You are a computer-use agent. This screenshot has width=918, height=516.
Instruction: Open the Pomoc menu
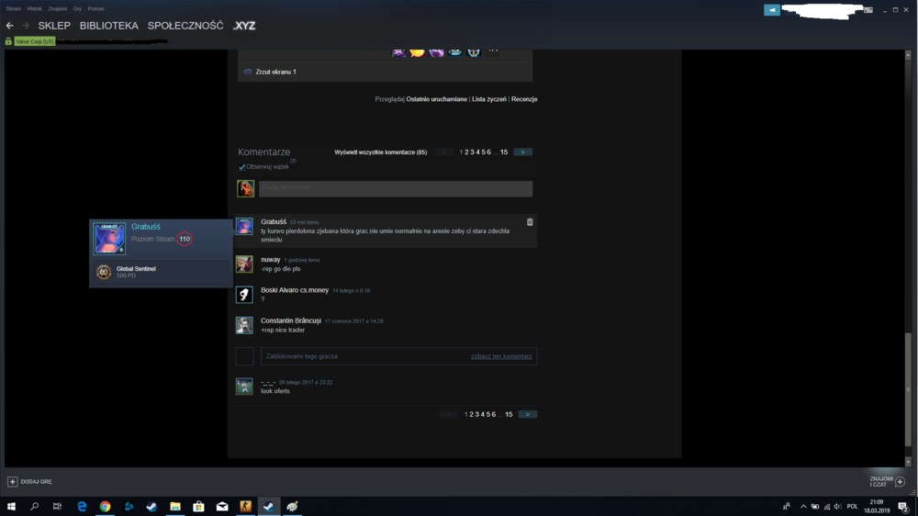[96, 9]
